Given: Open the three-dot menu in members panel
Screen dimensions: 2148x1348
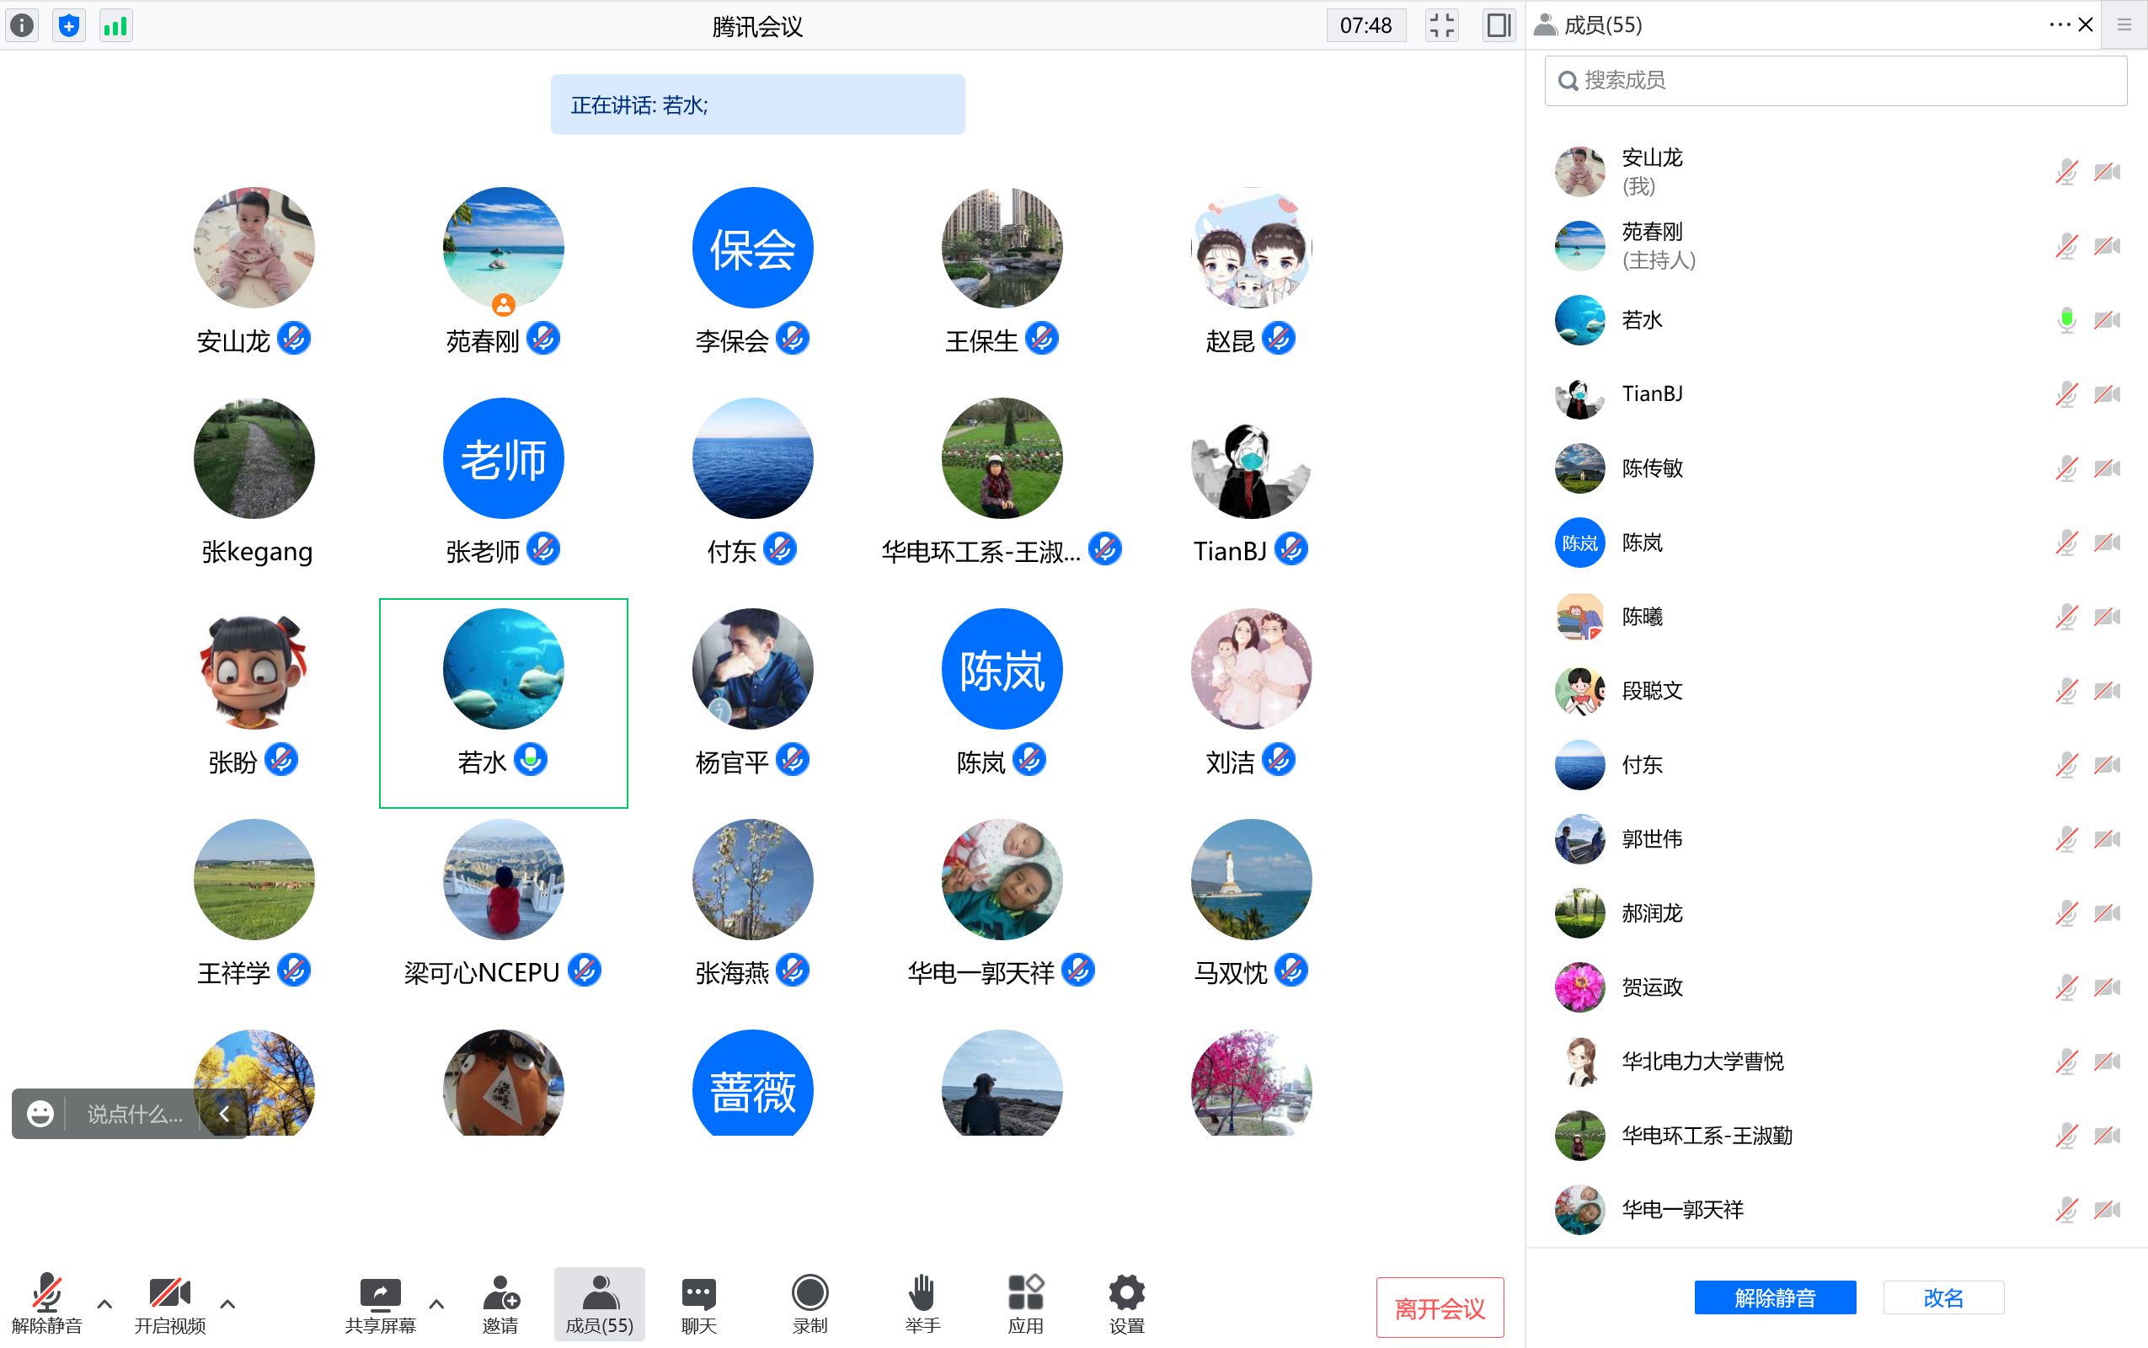Looking at the screenshot, I should click(2060, 24).
